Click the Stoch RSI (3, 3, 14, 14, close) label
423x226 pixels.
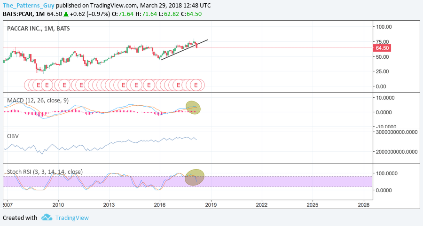coord(45,172)
